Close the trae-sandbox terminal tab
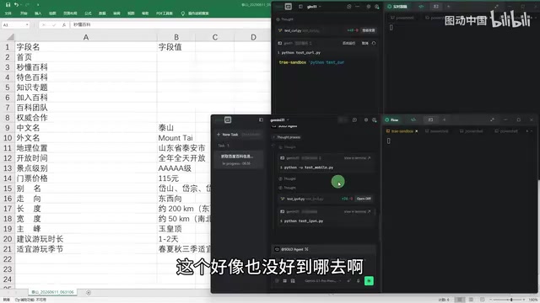Viewport: 540px width, 303px height. pos(416,131)
